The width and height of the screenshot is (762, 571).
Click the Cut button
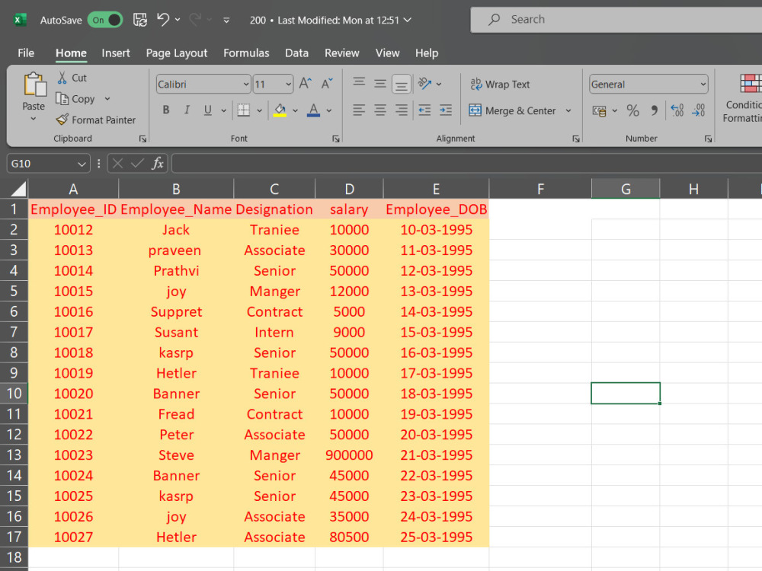pyautogui.click(x=72, y=78)
